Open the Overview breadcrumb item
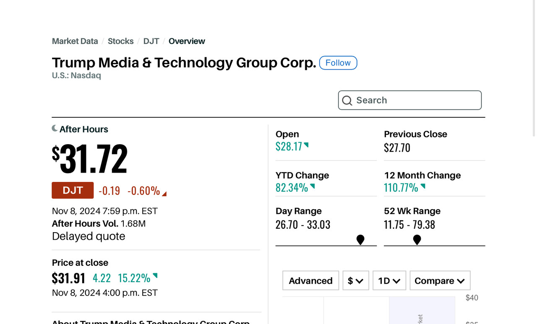The image size is (537, 324). point(187,41)
